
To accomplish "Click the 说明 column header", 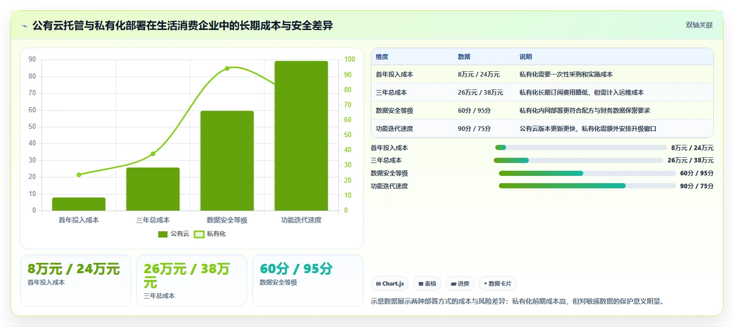I will click(x=526, y=57).
